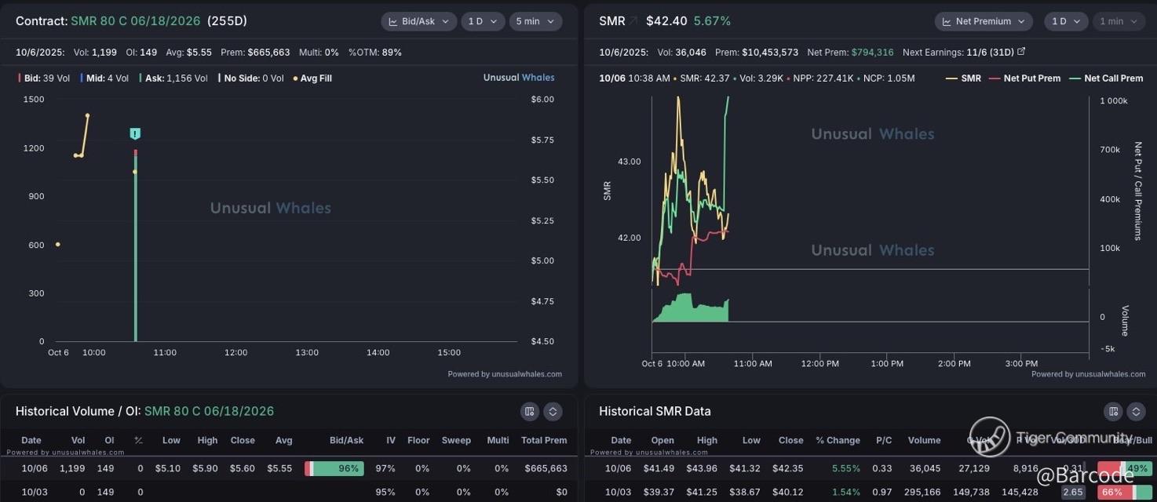This screenshot has width=1157, height=502.
Task: Open SMR 80 C 06/18/2026 contract link
Action: click(x=135, y=21)
